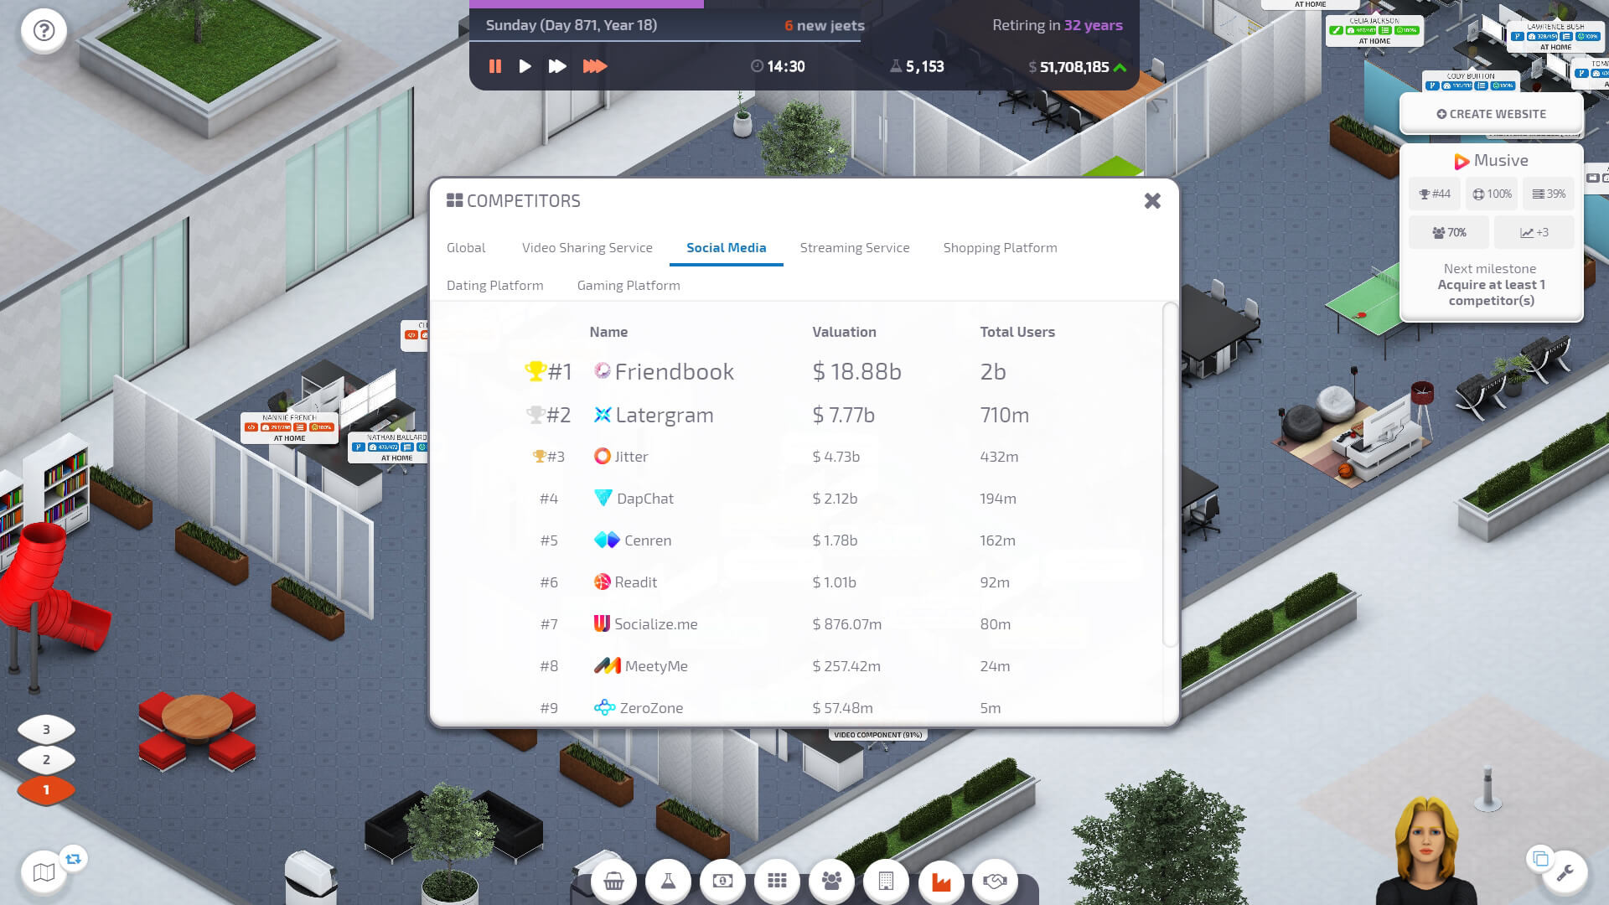1609x905 pixels.
Task: Click the science/lab flask icon in taskbar
Action: [x=669, y=880]
